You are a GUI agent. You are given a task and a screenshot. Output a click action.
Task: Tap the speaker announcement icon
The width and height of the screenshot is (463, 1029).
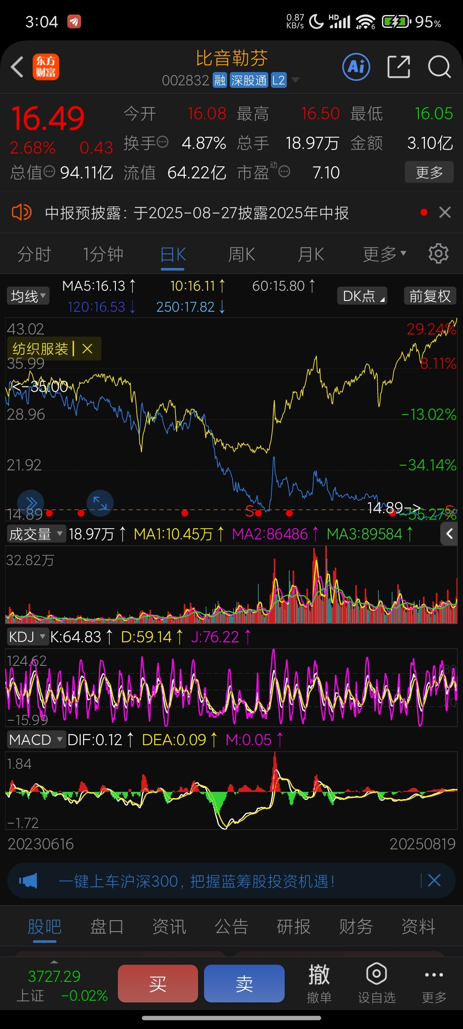point(21,212)
